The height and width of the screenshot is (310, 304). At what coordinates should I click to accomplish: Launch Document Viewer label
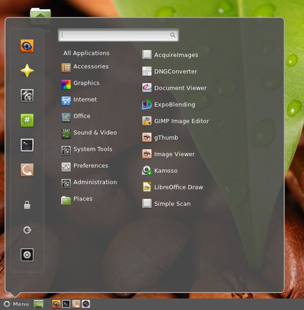click(180, 88)
